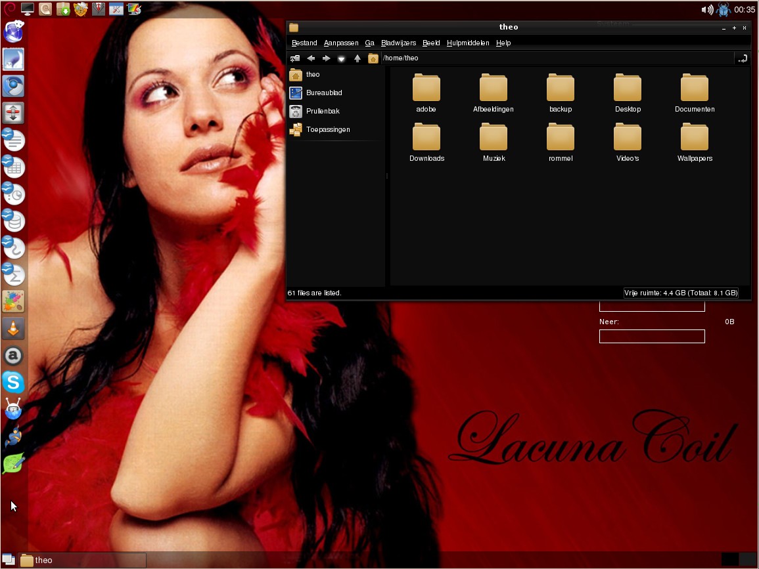This screenshot has height=569, width=759.
Task: Open the paint splatter drawing app
Action: (x=14, y=302)
